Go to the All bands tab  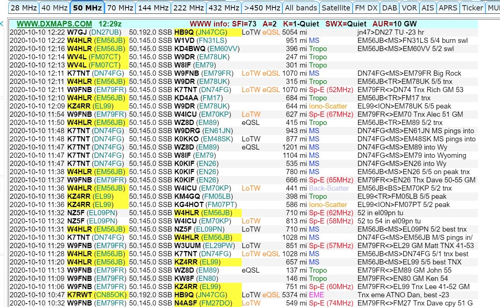pyautogui.click(x=301, y=7)
